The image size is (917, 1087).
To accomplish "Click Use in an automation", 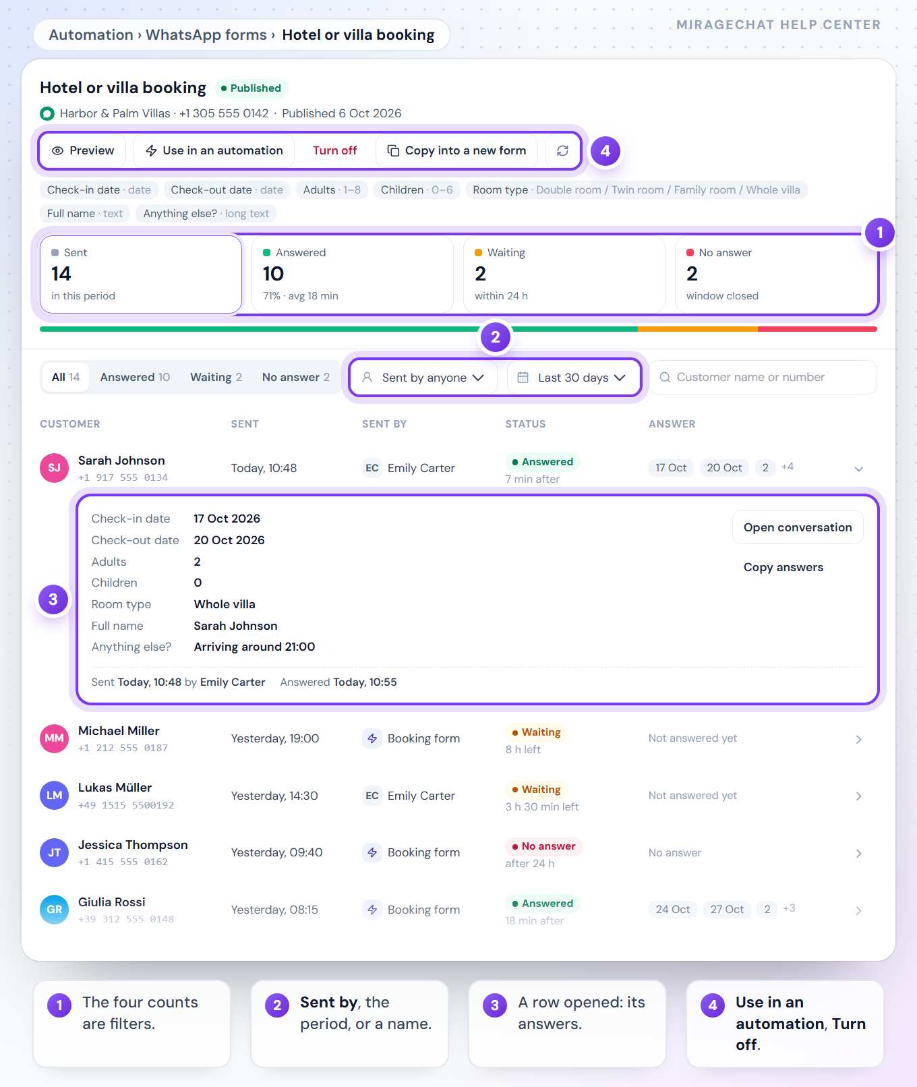I will [214, 150].
